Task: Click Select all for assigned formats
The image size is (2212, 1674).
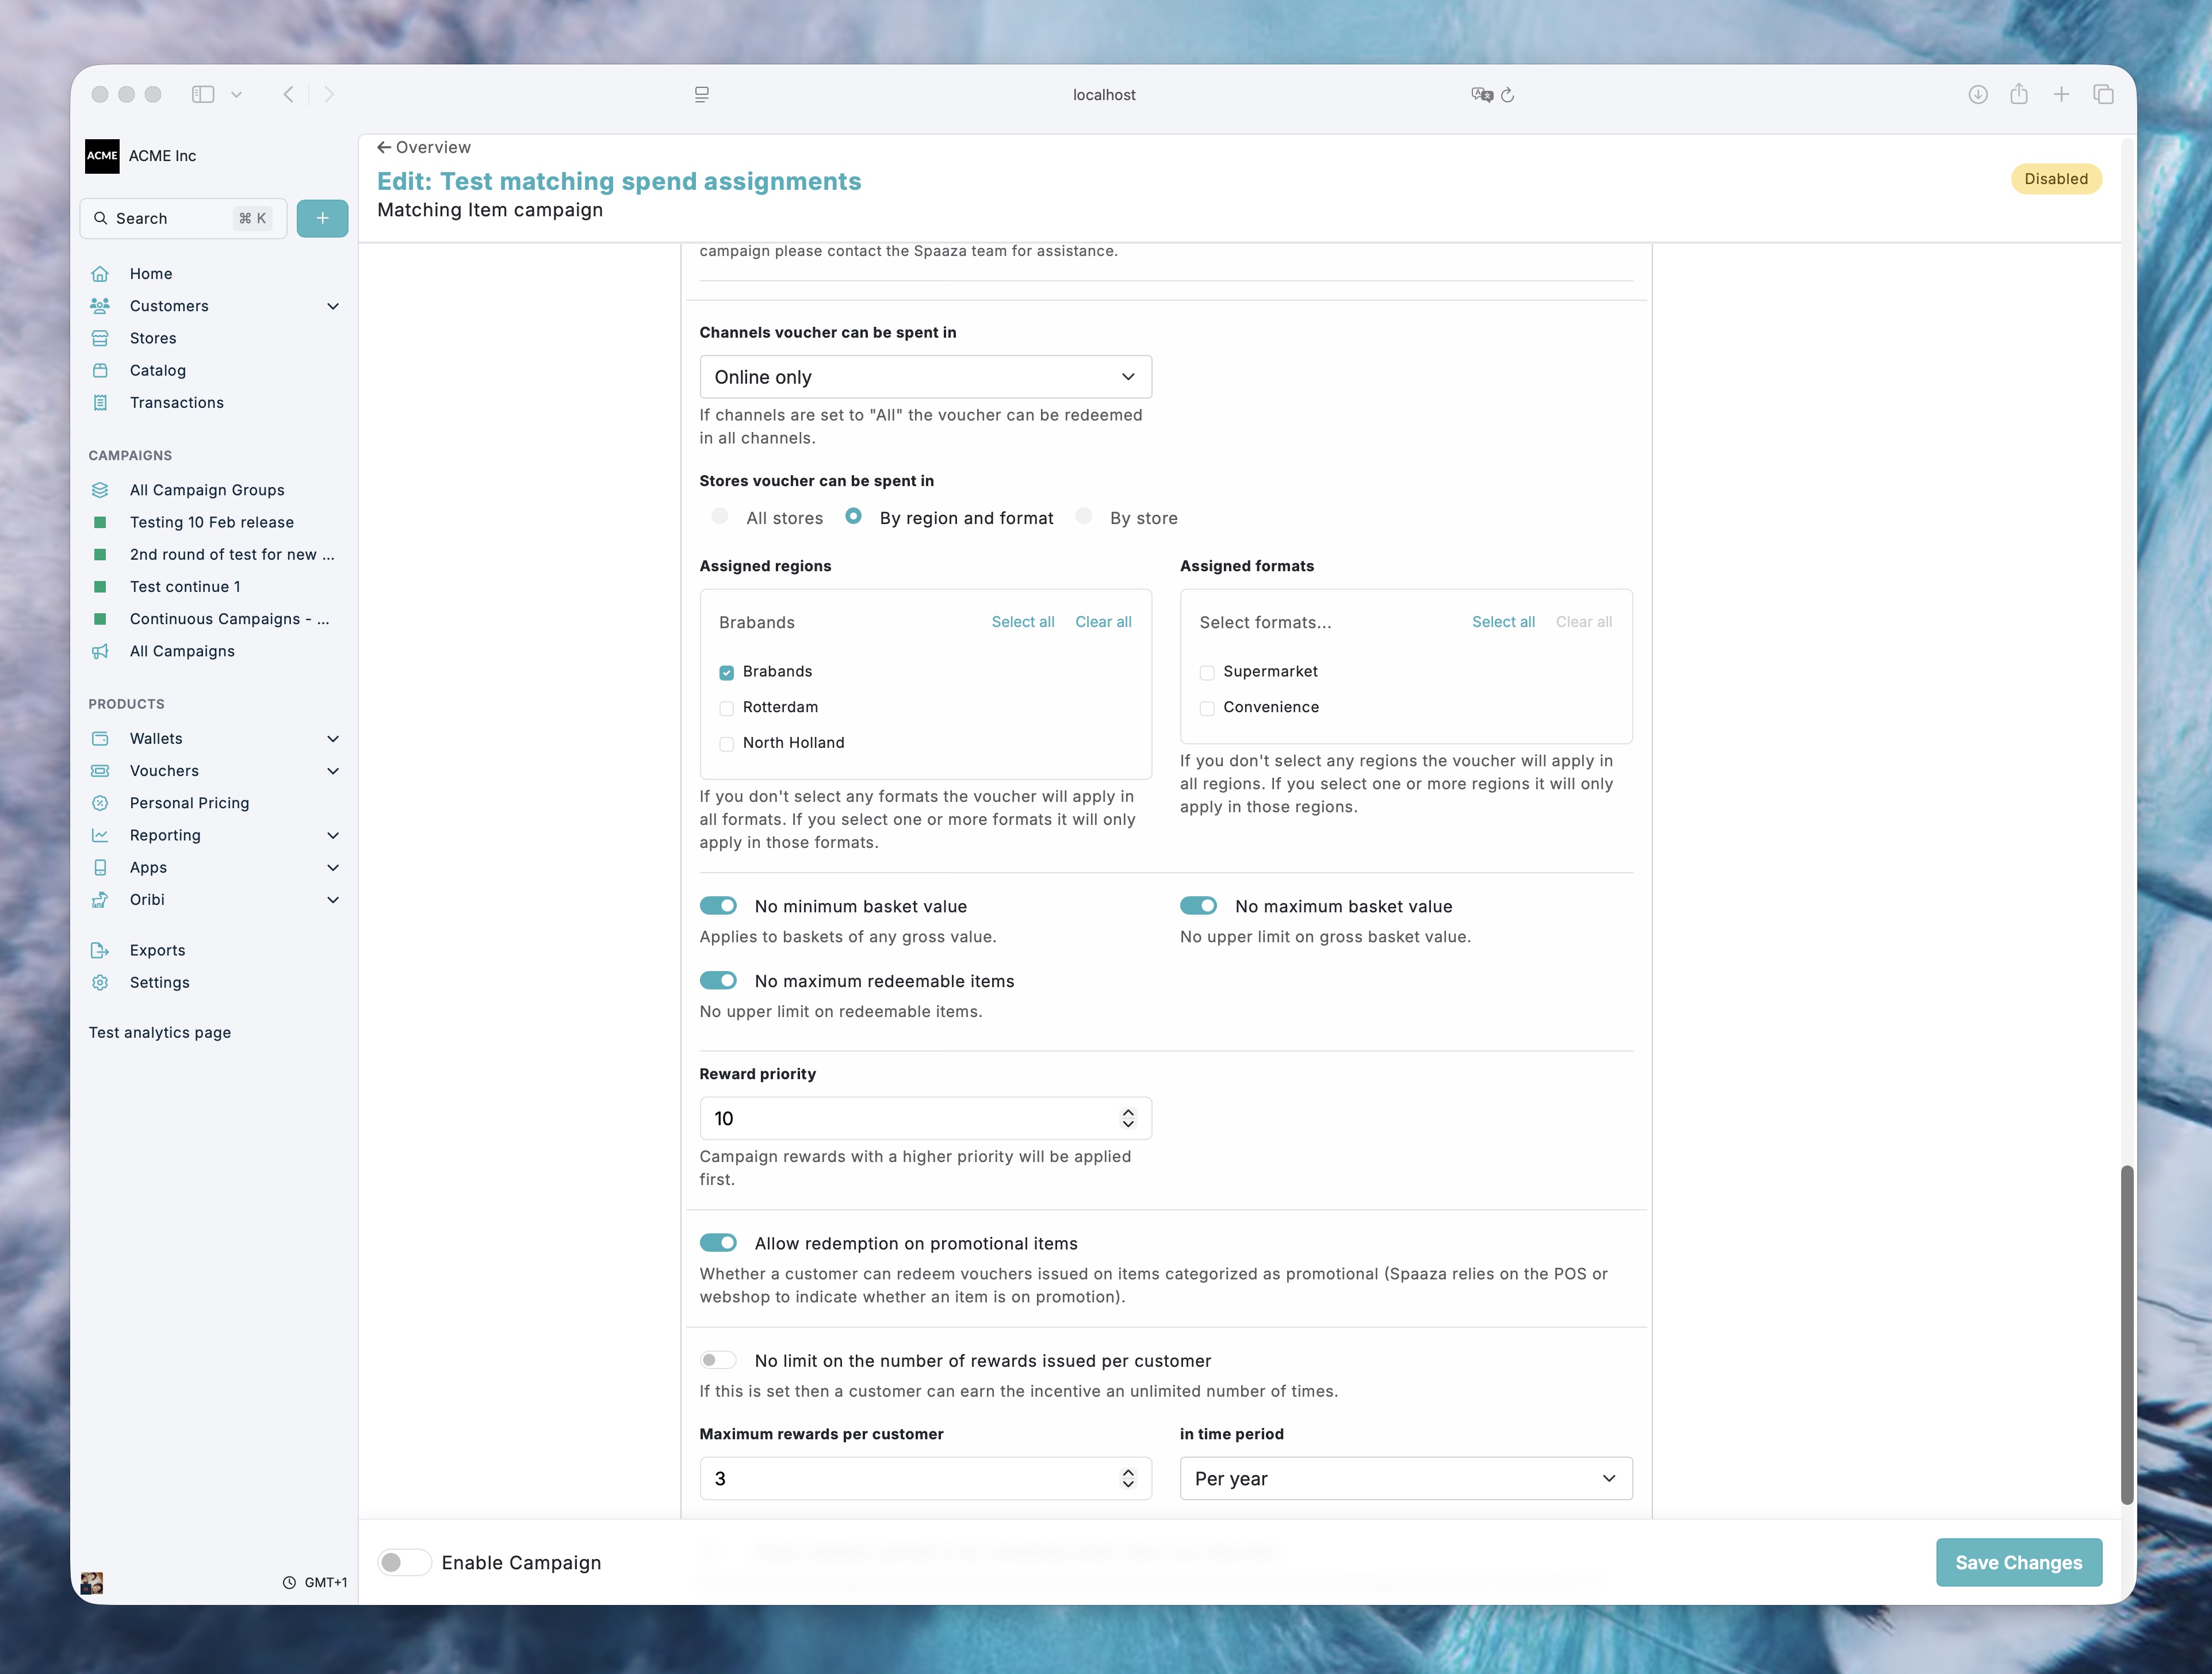Action: tap(1502, 622)
